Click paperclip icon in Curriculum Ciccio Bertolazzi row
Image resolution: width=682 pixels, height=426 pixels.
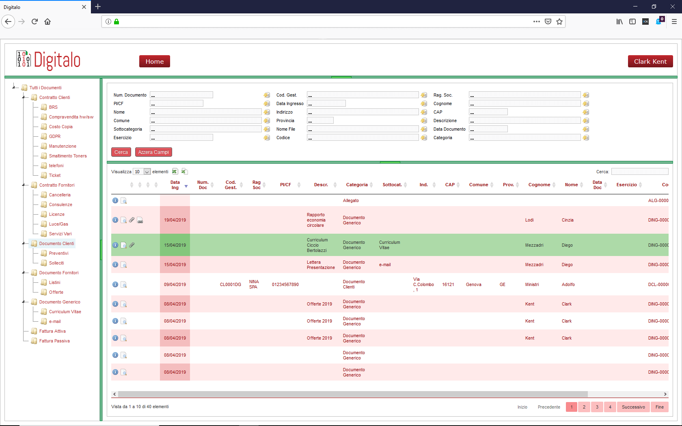(132, 245)
